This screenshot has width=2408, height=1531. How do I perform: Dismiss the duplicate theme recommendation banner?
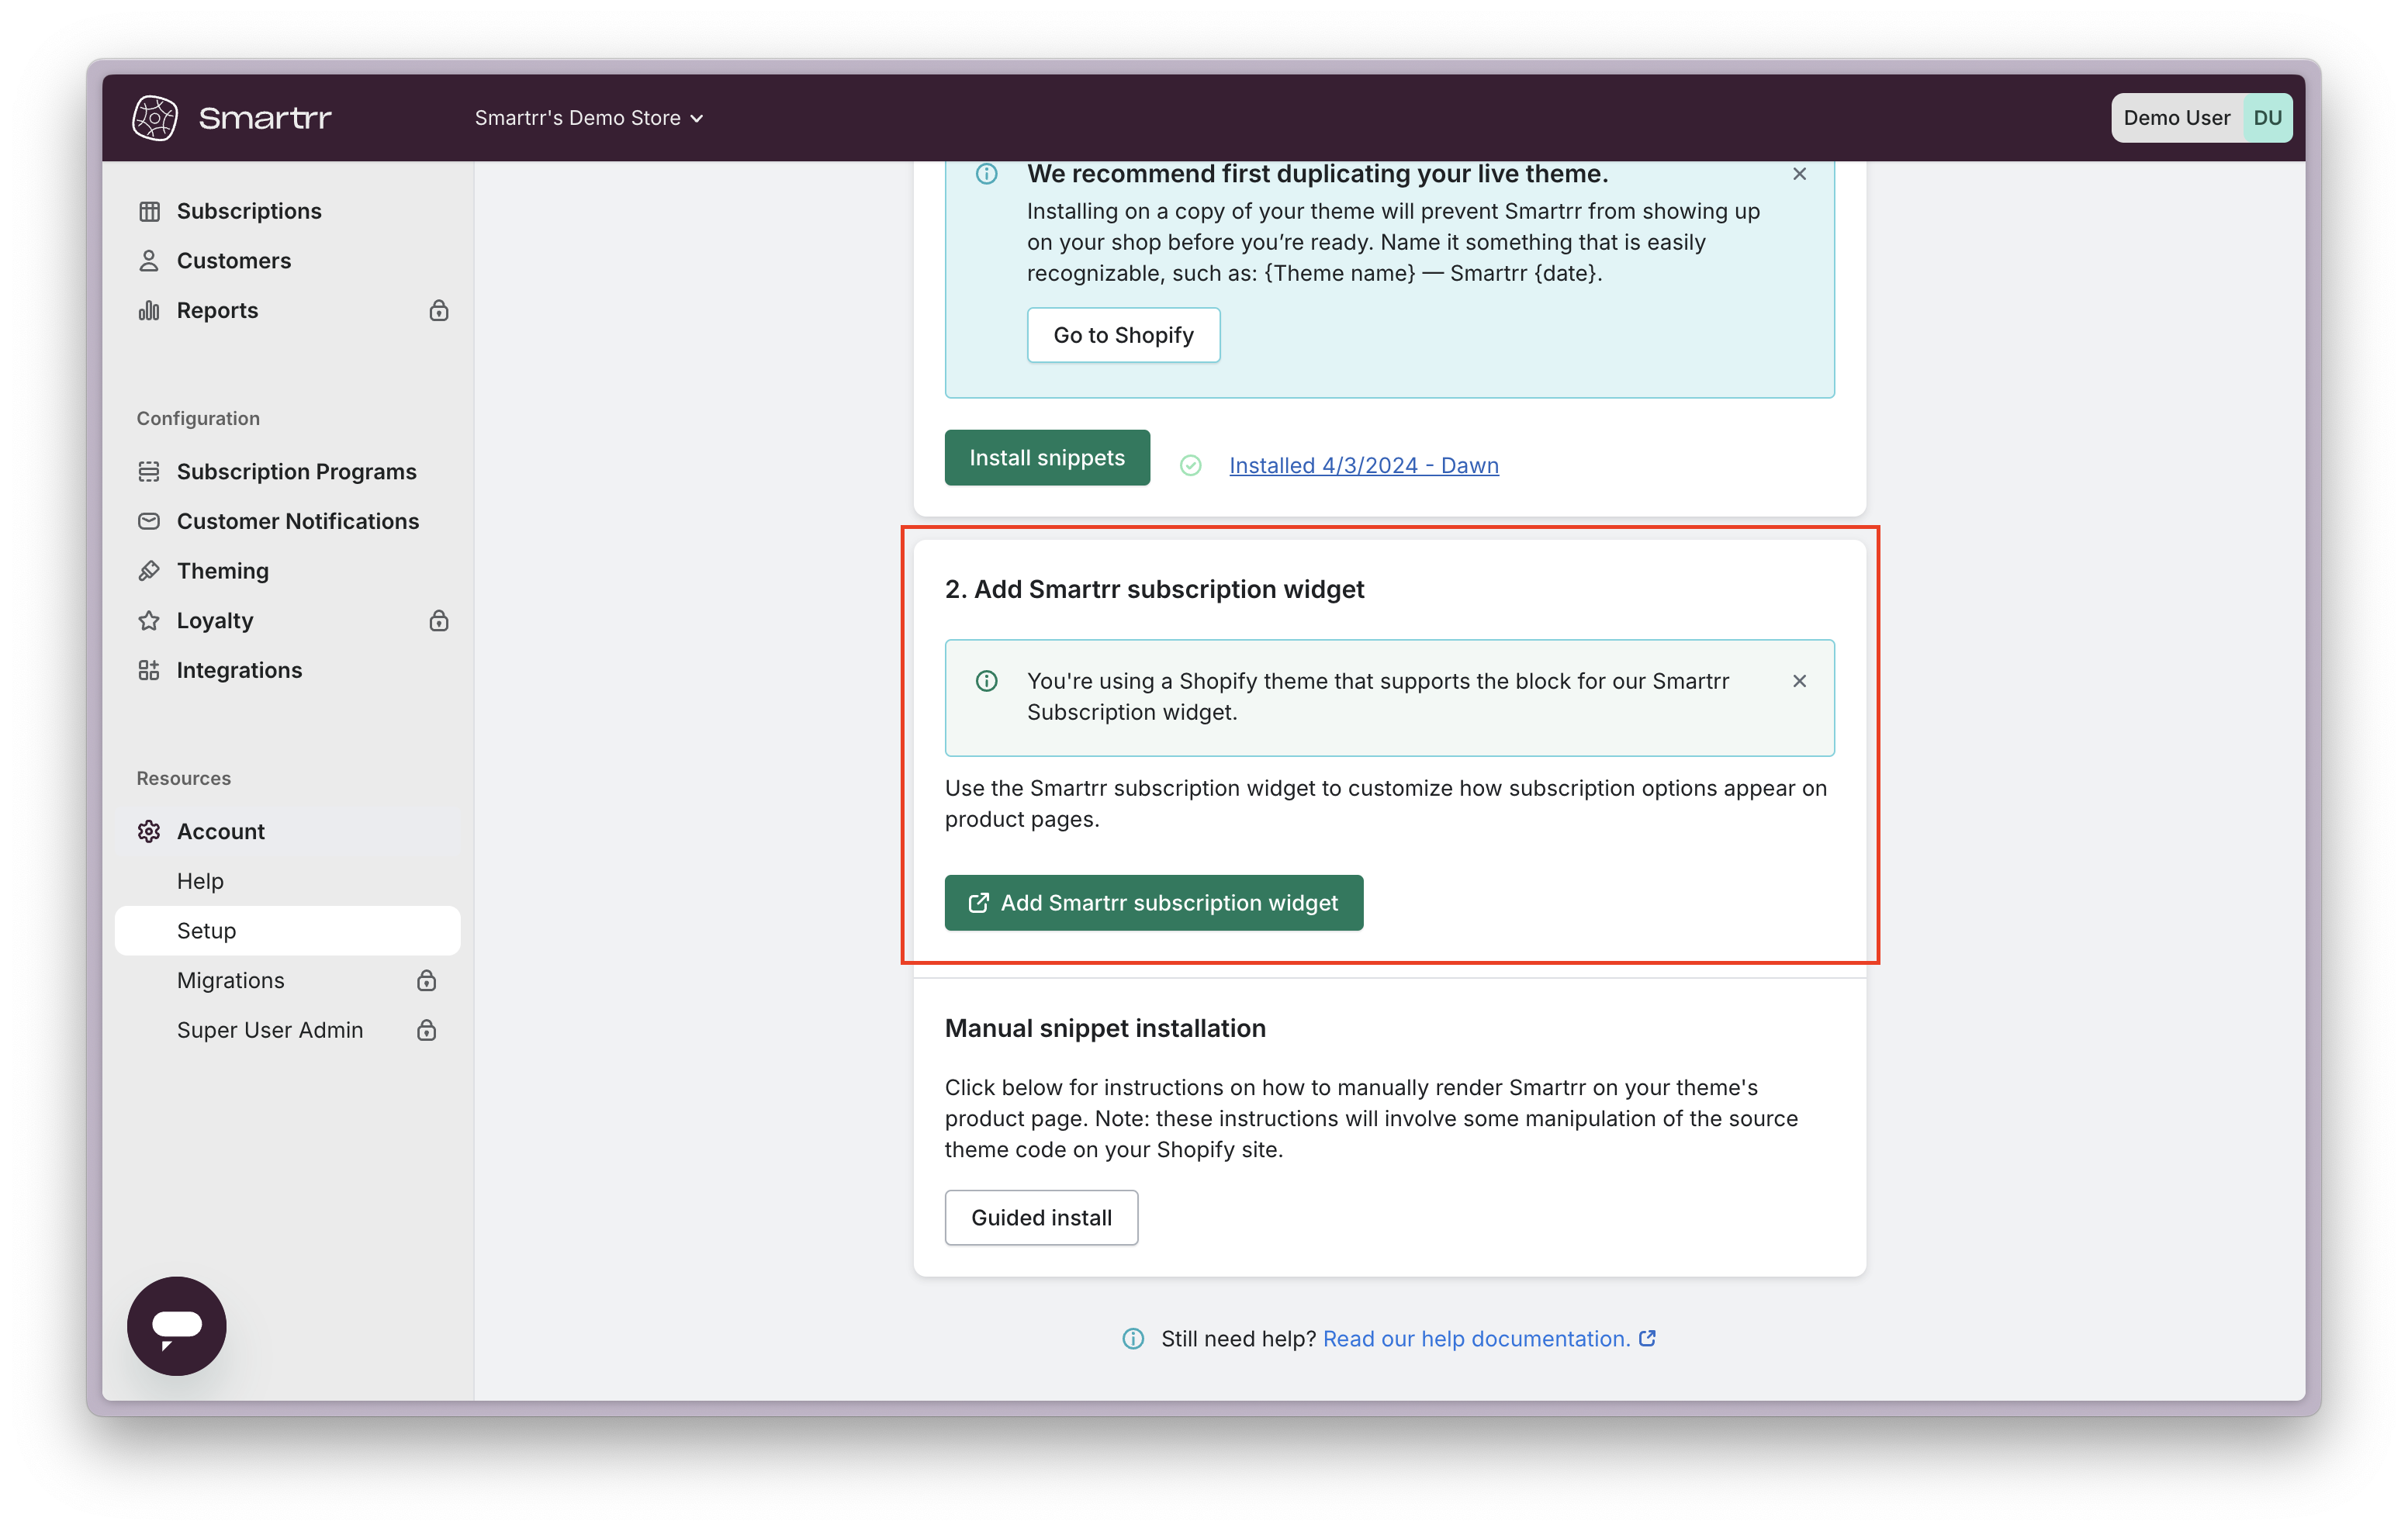click(x=1799, y=174)
